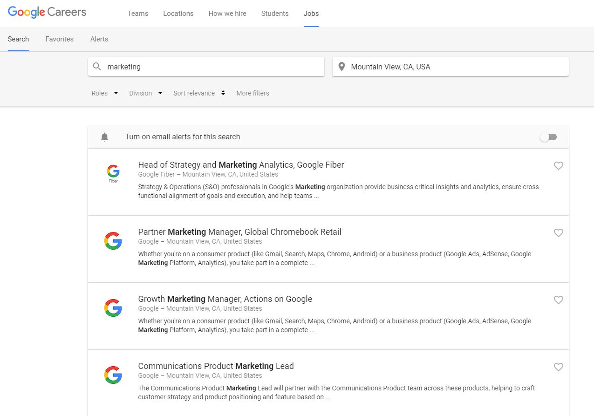Viewport: 594px width, 416px height.
Task: Open the Sort relevance dropdown
Action: (199, 93)
